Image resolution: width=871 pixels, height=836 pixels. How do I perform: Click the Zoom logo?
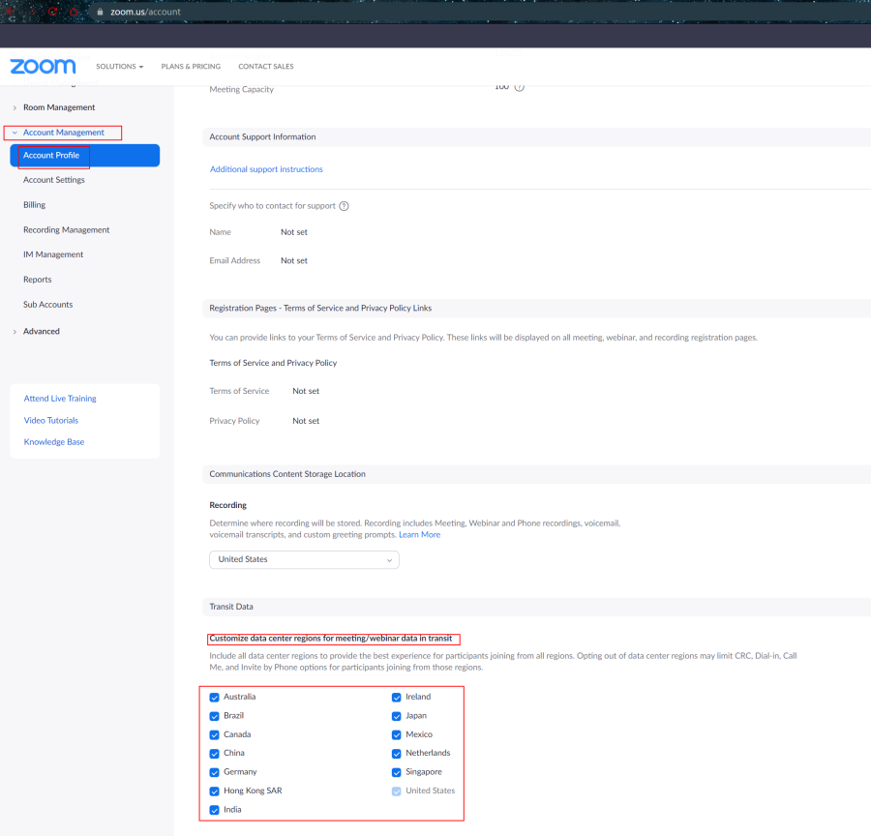coord(43,66)
